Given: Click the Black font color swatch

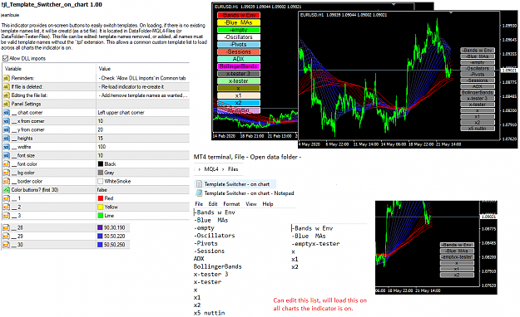Looking at the screenshot, I should point(101,163).
